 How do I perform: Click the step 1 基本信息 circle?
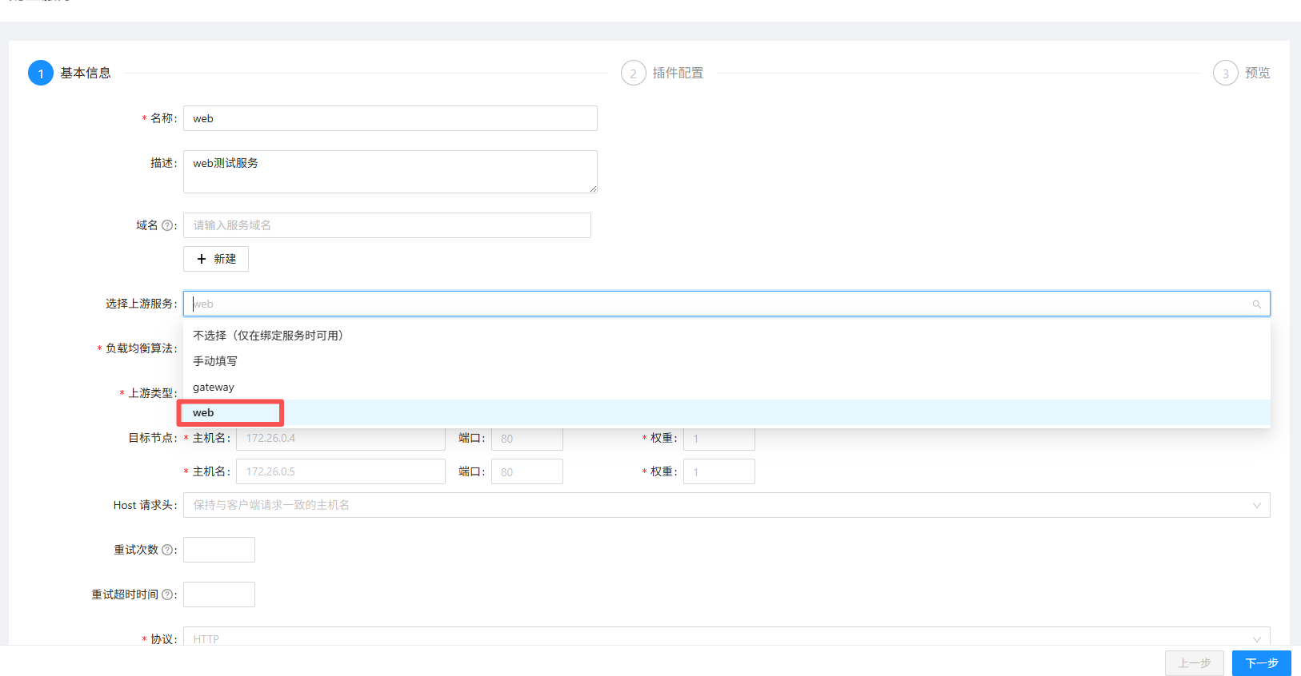[x=41, y=73]
